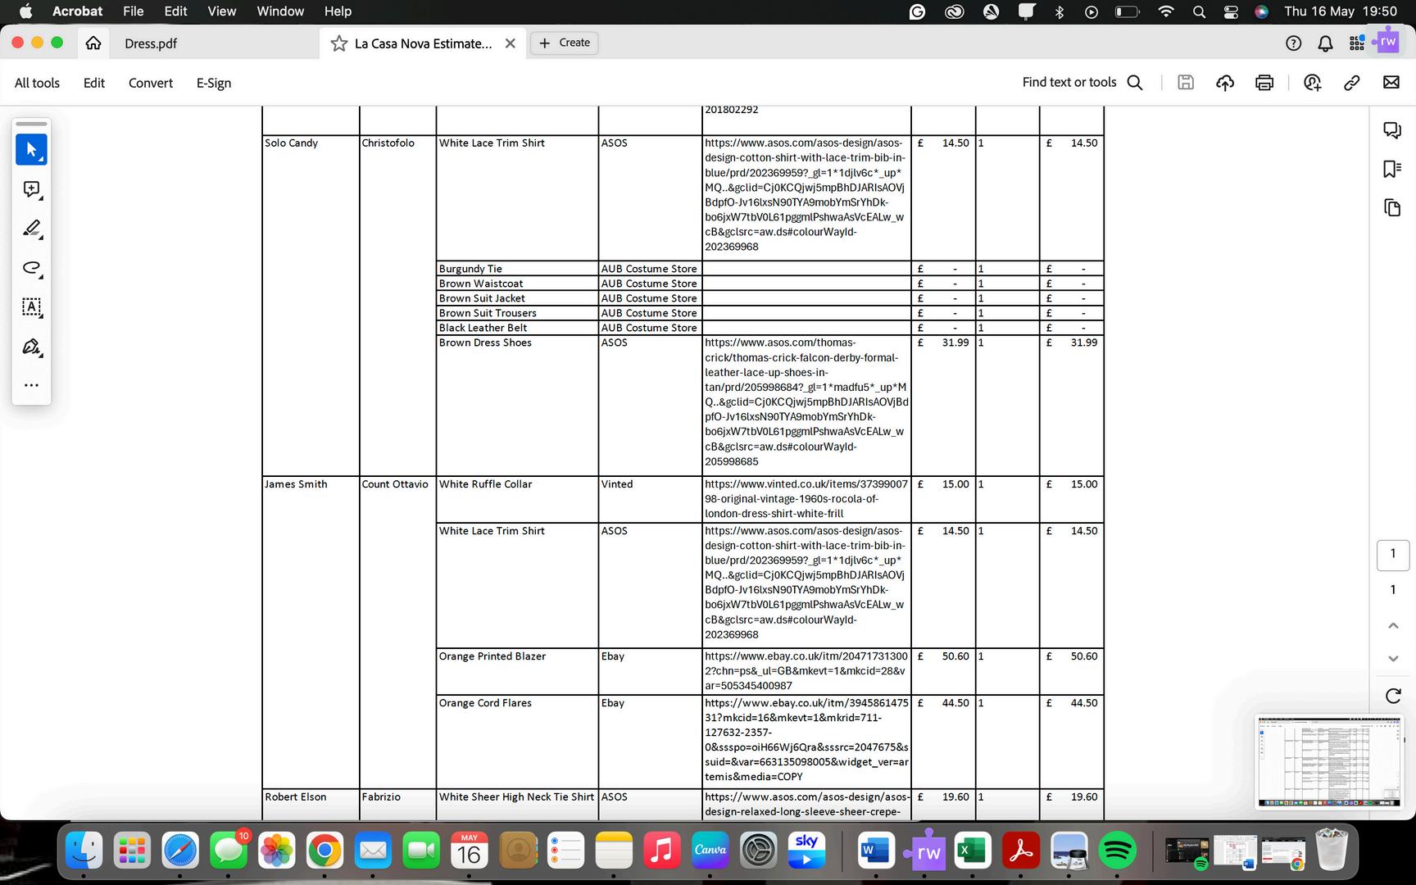Print the current document

click(1264, 83)
